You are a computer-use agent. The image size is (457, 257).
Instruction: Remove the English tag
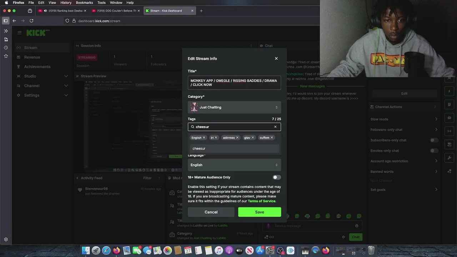204,137
